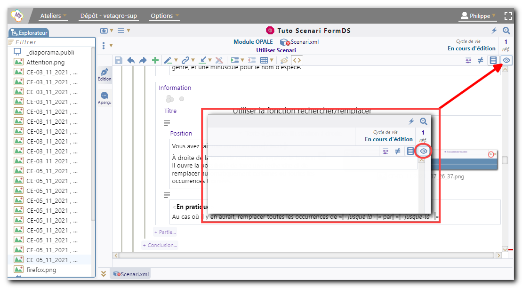Viewport: 522px width, 288px height.
Task: Open the Scenari.xml item link in header
Action: click(300, 42)
